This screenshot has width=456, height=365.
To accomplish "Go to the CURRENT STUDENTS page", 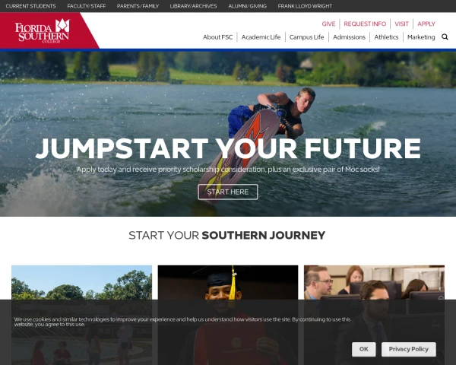I will coord(31,6).
